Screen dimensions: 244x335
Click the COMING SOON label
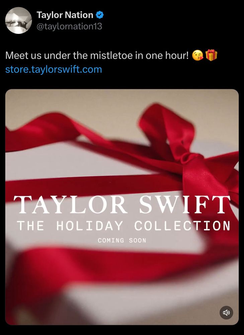click(122, 240)
